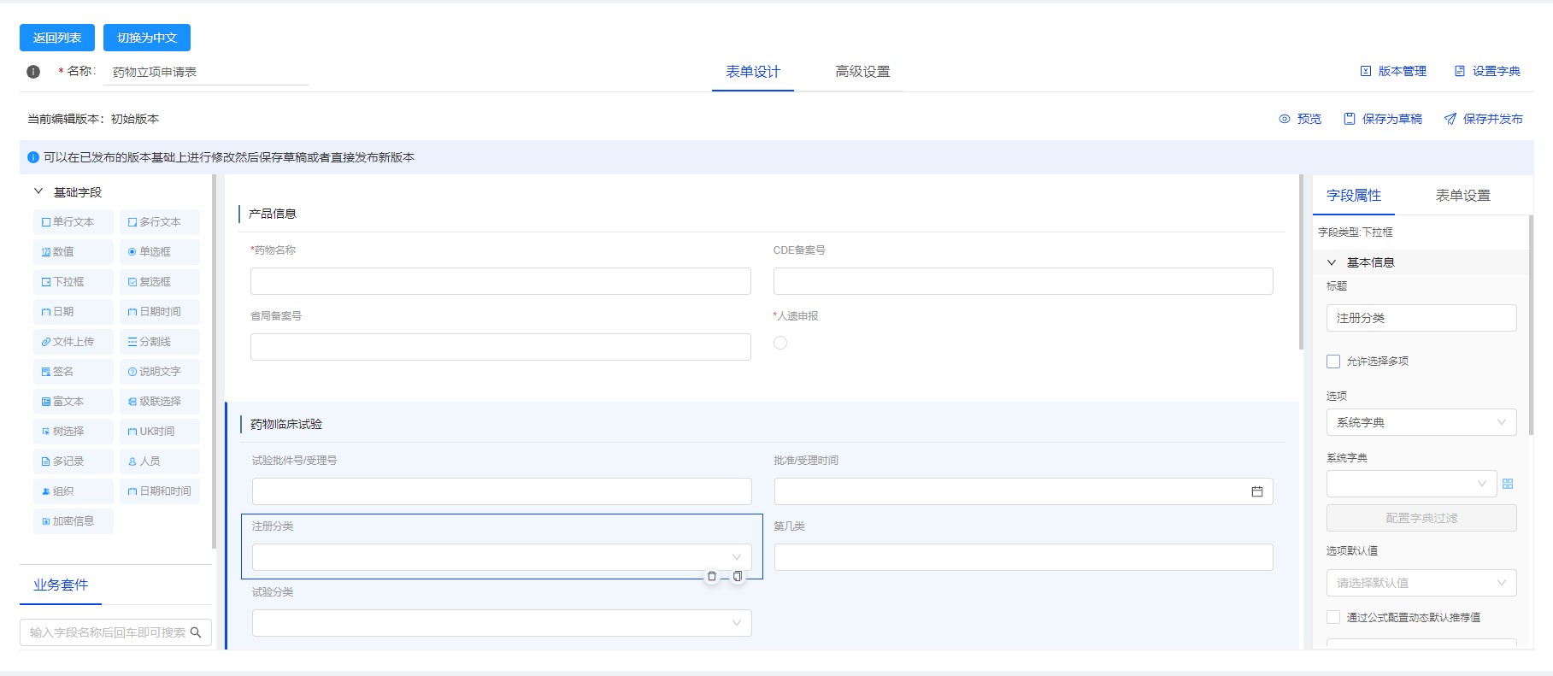Add the 日期时间 field component
The height and width of the screenshot is (676, 1553).
(x=159, y=312)
